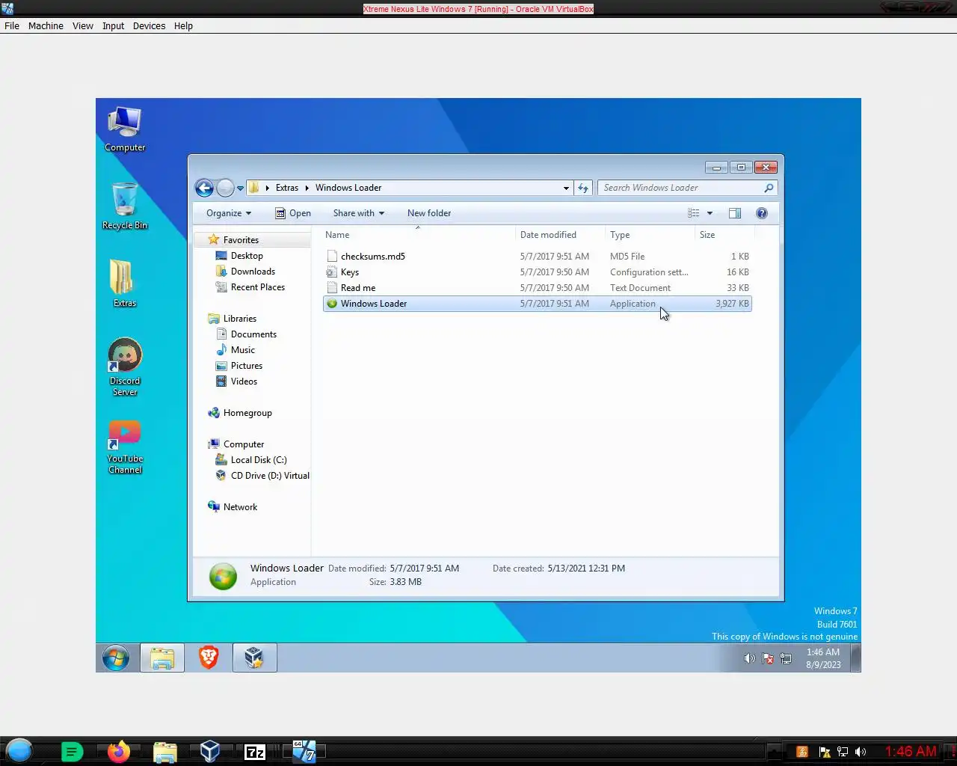Click the guest network tray icon
Image resolution: width=957 pixels, height=766 pixels.
tap(786, 658)
